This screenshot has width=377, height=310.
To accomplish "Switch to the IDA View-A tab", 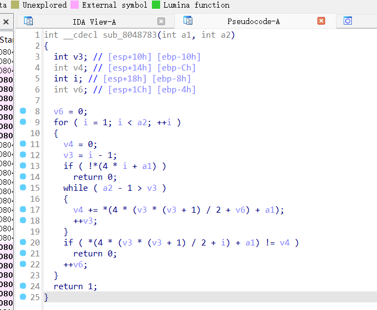I will click(x=94, y=22).
